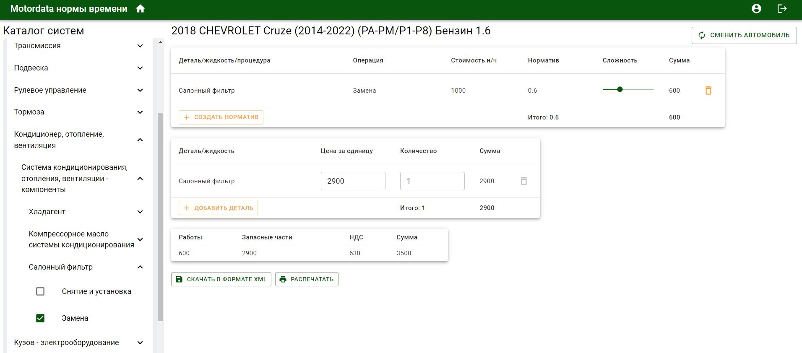
Task: Expand the Подвеска section
Action: [140, 68]
